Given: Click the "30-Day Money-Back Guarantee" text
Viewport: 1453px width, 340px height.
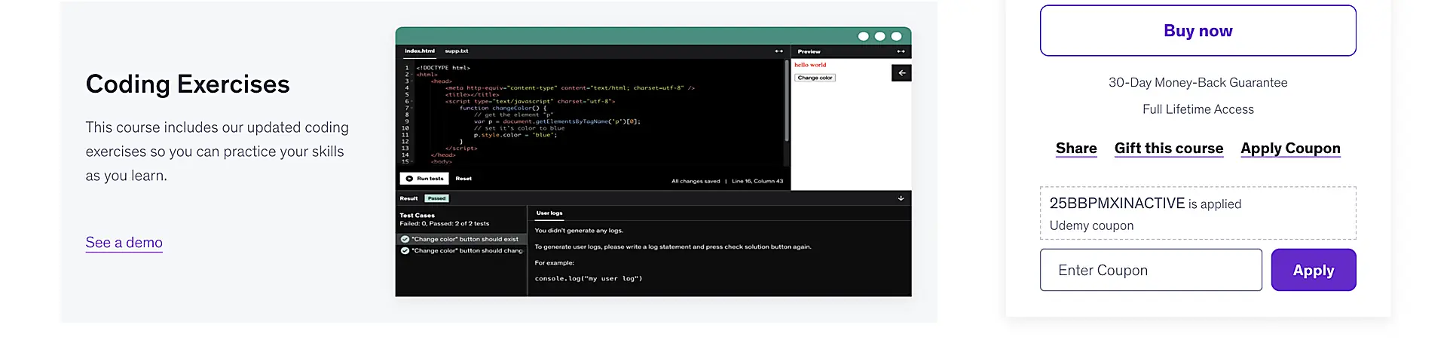Looking at the screenshot, I should 1198,83.
